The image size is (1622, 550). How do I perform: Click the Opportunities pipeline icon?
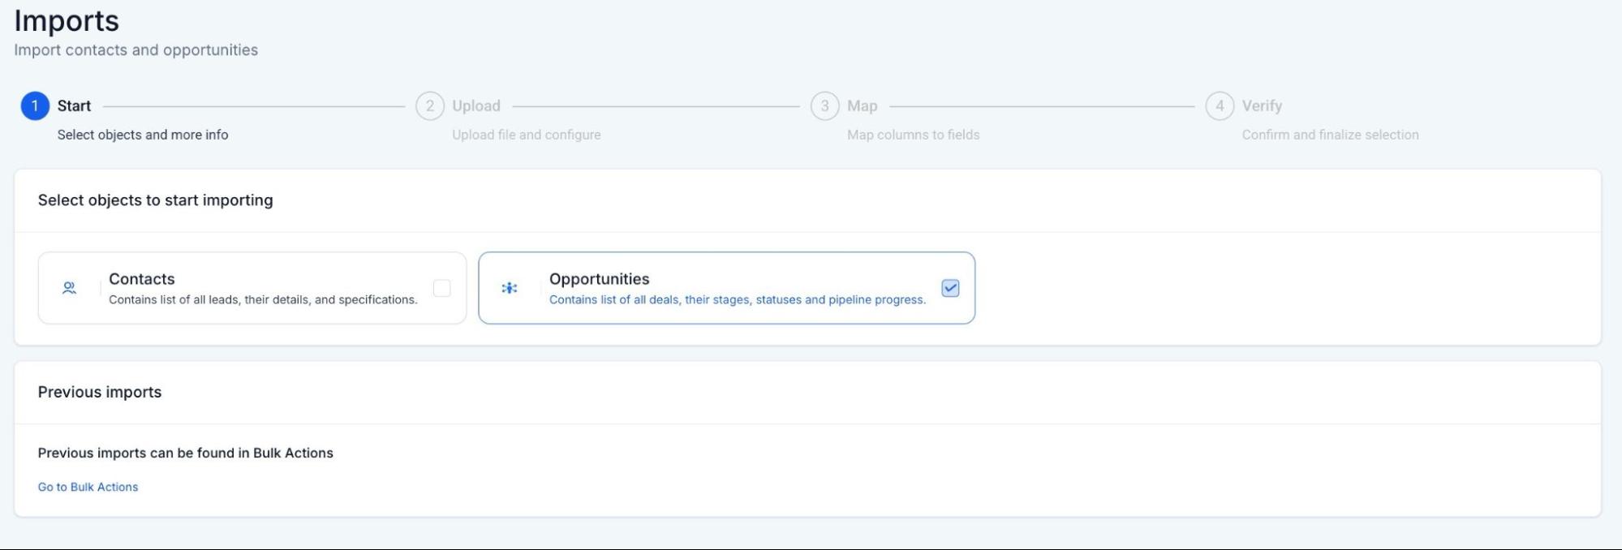[510, 288]
